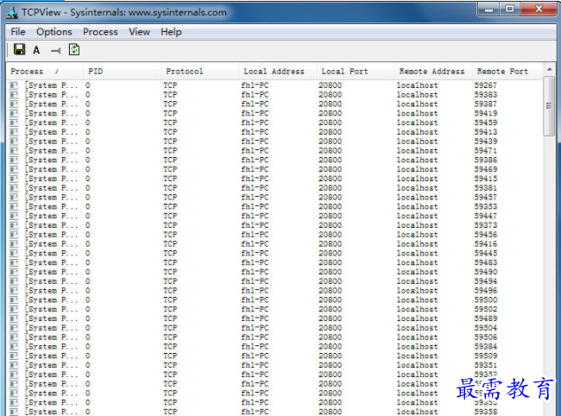Sort by Local Port column header
The height and width of the screenshot is (416, 561).
(x=356, y=71)
